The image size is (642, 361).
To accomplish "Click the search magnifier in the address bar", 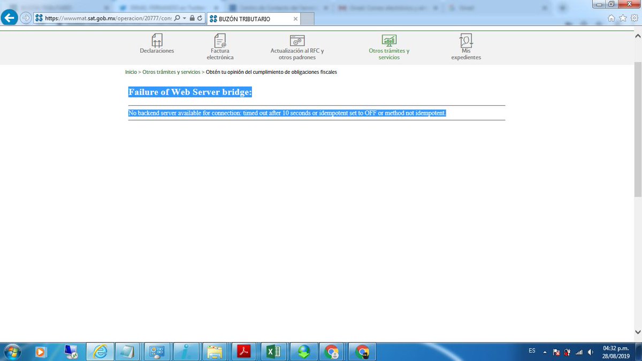I will pyautogui.click(x=177, y=18).
